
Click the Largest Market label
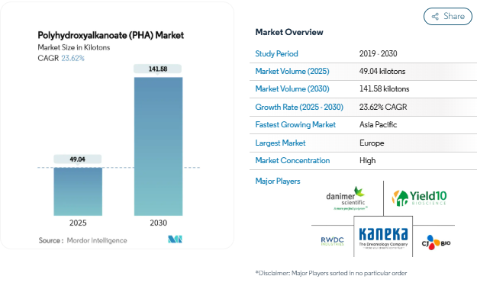[280, 143]
